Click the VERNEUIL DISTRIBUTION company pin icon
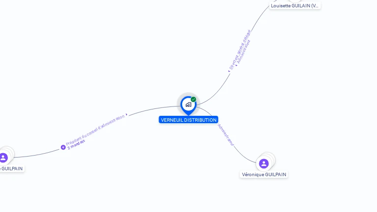377x212 pixels. click(188, 106)
